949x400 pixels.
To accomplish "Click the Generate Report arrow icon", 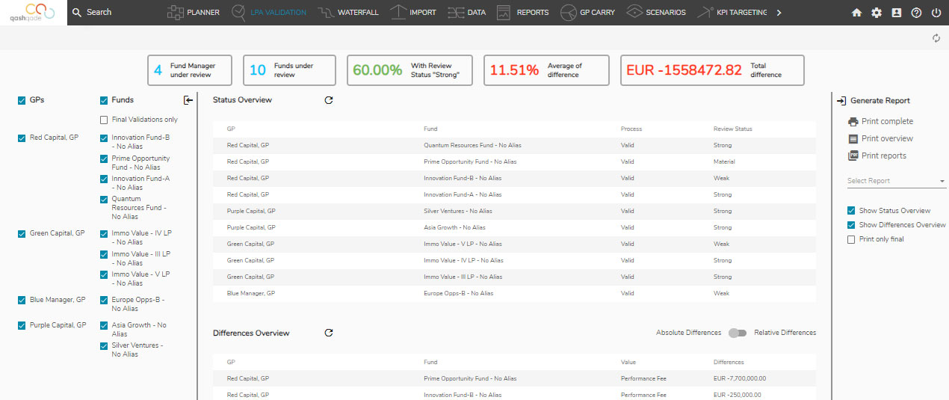I will [x=841, y=100].
